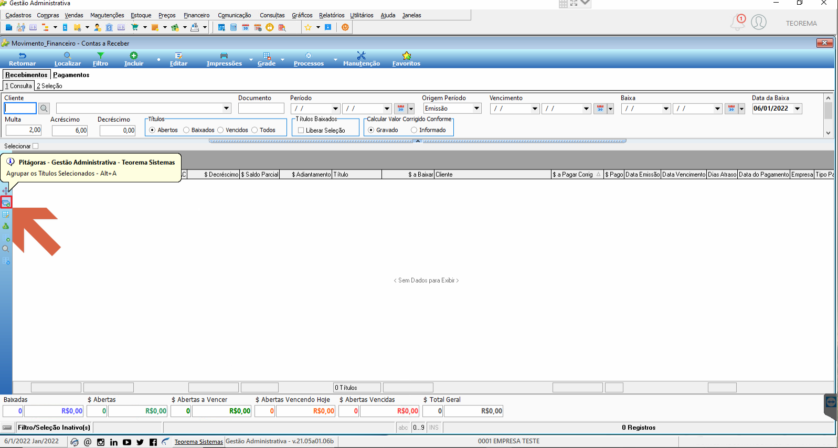This screenshot has width=838, height=448.
Task: Click the Twitter icon in status bar
Action: point(140,442)
